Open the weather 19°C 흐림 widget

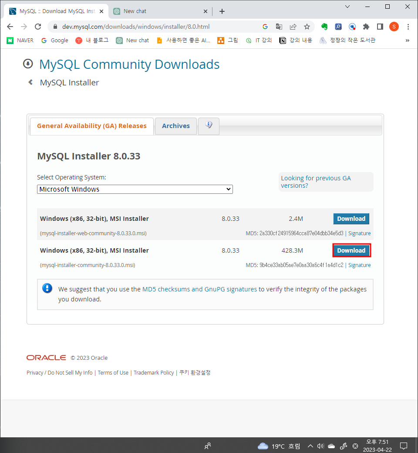point(279,446)
